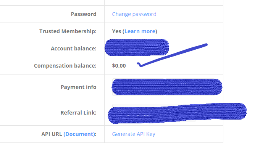Open the API Document link
268x144 pixels.
pyautogui.click(x=79, y=134)
